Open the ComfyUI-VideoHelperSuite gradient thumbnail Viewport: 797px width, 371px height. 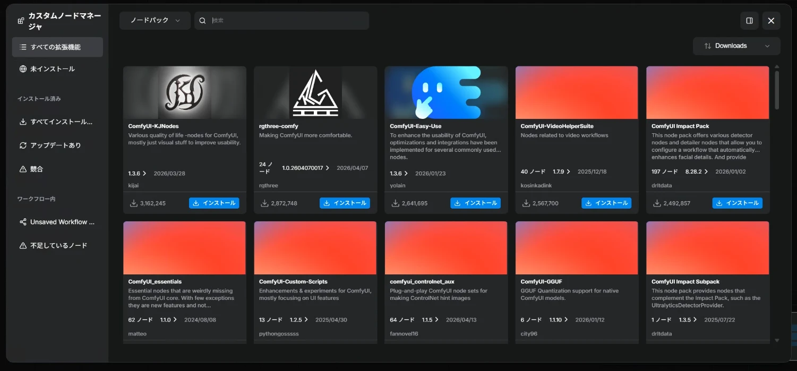click(x=577, y=92)
